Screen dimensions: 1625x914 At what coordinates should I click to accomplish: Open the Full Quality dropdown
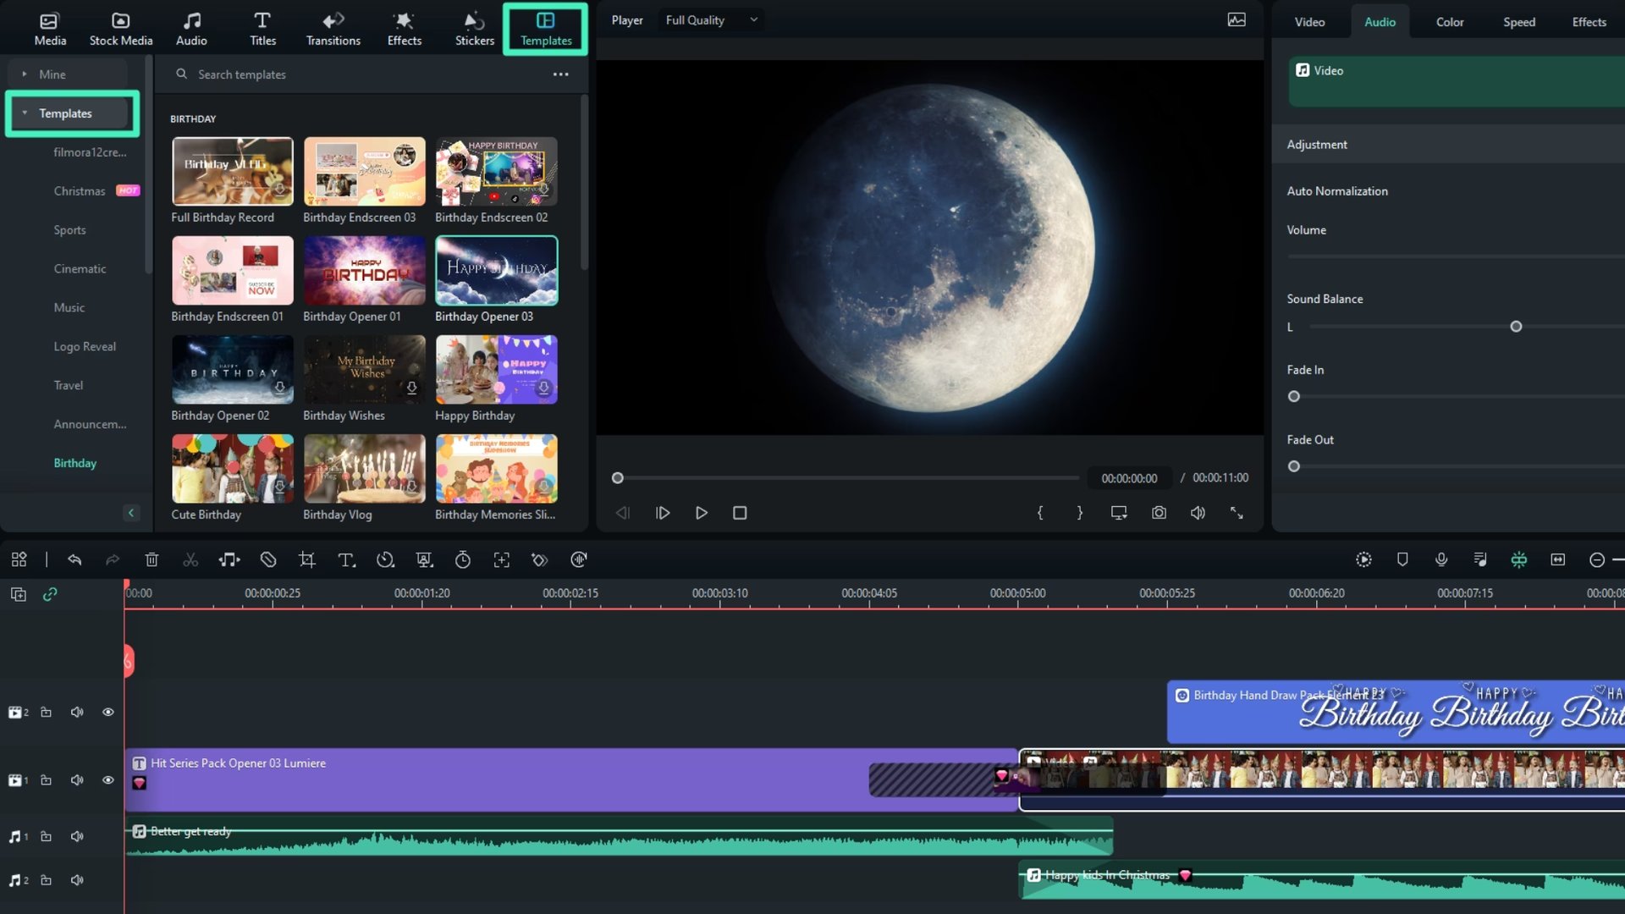click(x=711, y=20)
